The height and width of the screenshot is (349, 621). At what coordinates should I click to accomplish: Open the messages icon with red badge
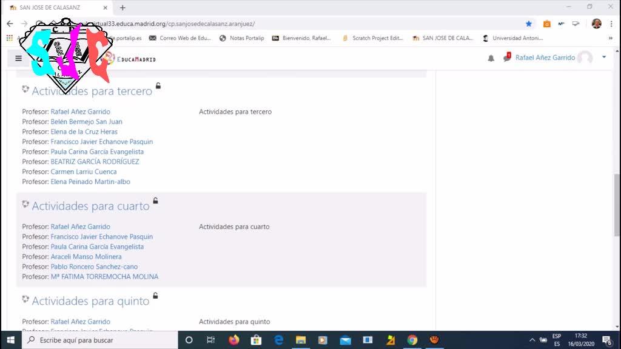pos(507,58)
